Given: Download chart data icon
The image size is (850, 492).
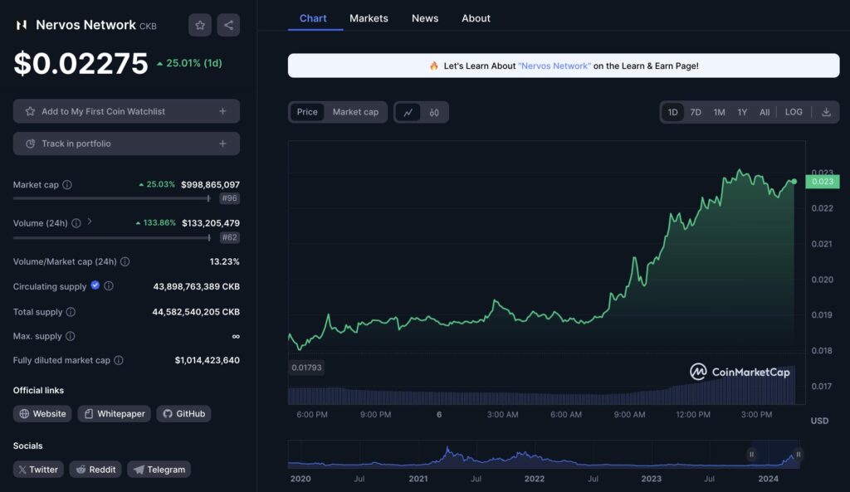Looking at the screenshot, I should [826, 112].
